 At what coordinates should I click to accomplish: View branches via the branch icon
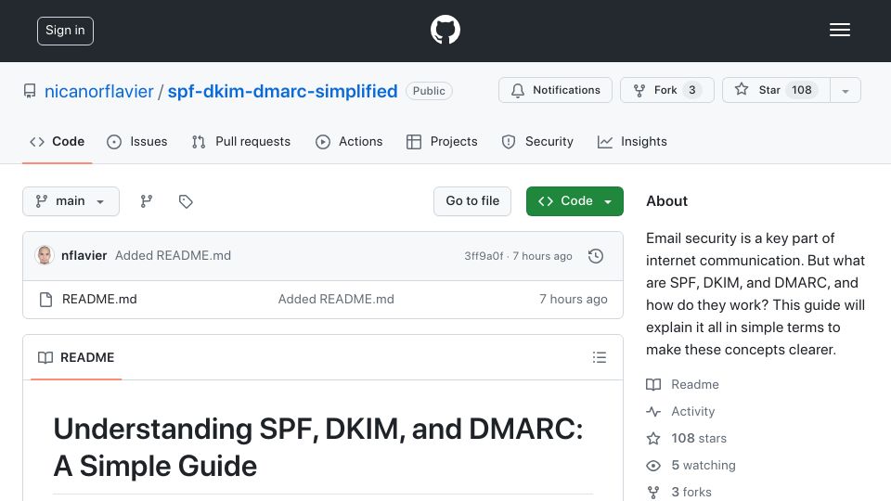point(146,201)
